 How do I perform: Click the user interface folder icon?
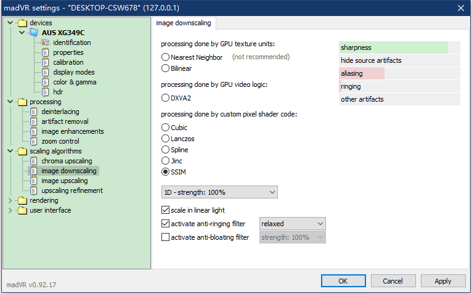[22, 210]
